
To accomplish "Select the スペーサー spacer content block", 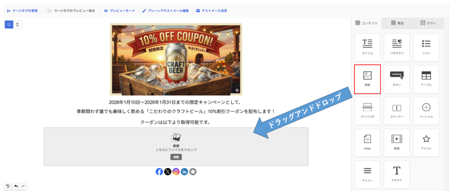I will [397, 111].
